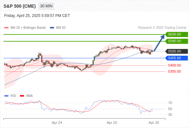Screen dimensions: 189x128
Task: Click the 5630.00 resistance price tag
Action: [x=177, y=35]
